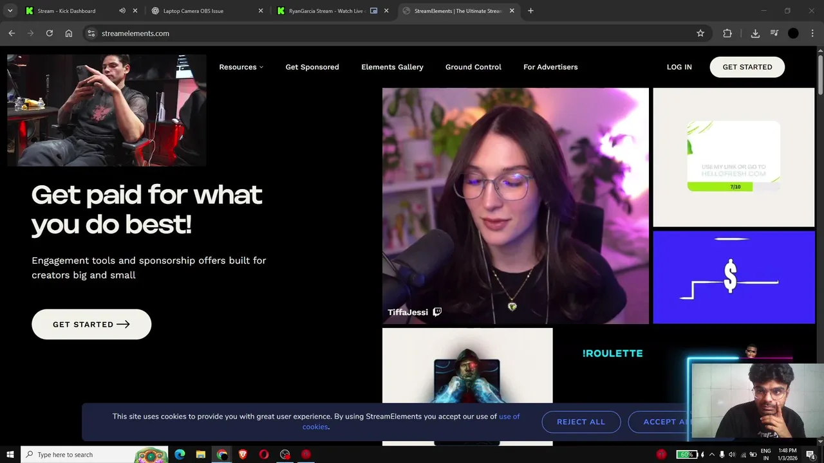This screenshot has width=824, height=463.
Task: Go back to the previous page
Action: click(12, 33)
